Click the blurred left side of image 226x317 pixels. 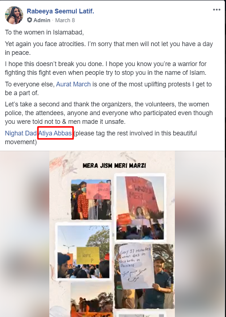click(x=25, y=234)
